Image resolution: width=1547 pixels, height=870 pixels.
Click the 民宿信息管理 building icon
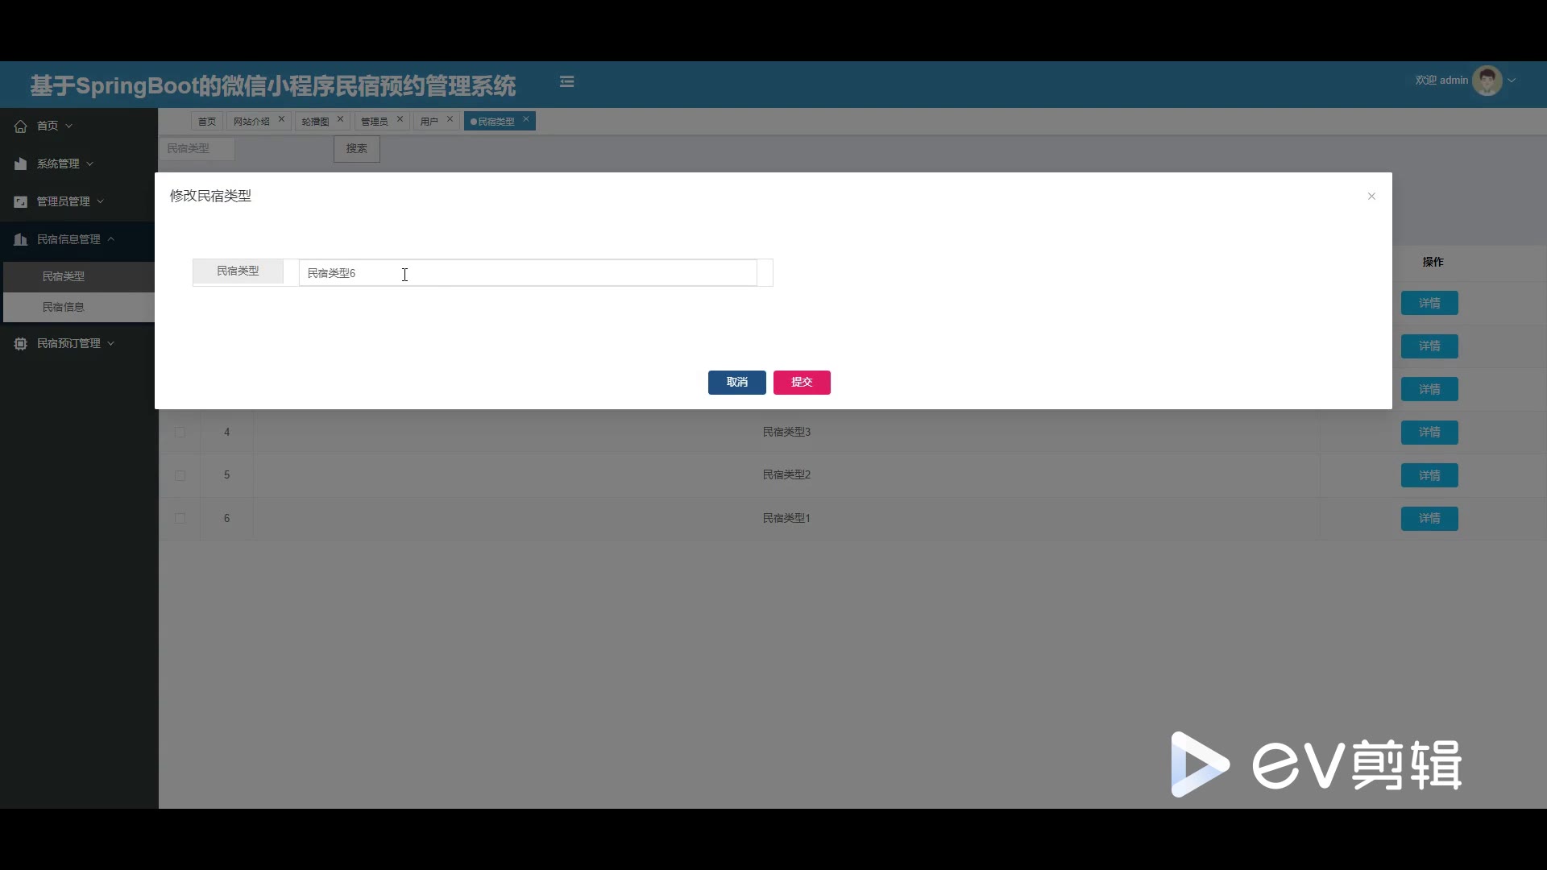[x=21, y=239]
